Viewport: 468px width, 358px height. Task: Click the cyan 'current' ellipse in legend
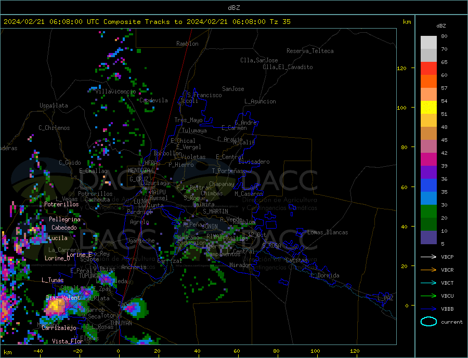click(x=428, y=322)
